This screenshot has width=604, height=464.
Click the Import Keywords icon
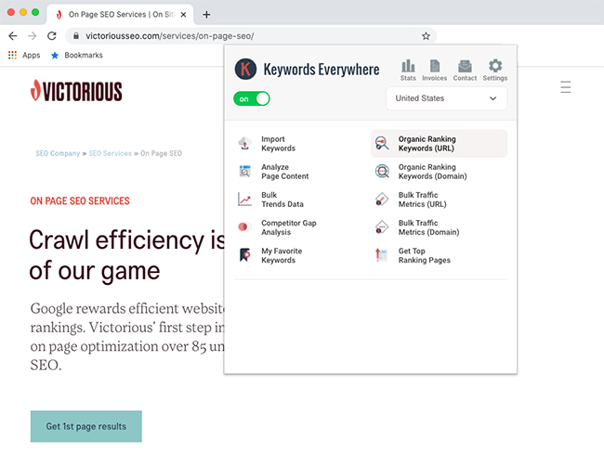245,144
